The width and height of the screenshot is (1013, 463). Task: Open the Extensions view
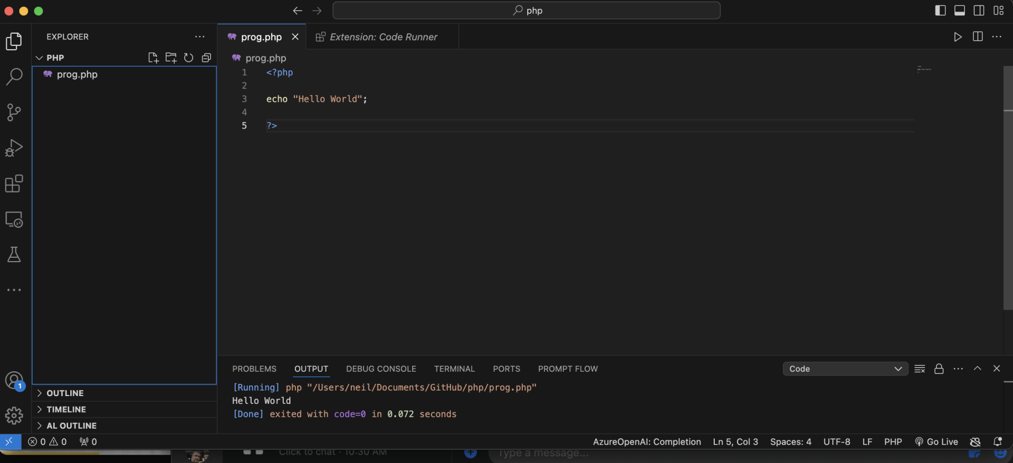14,184
